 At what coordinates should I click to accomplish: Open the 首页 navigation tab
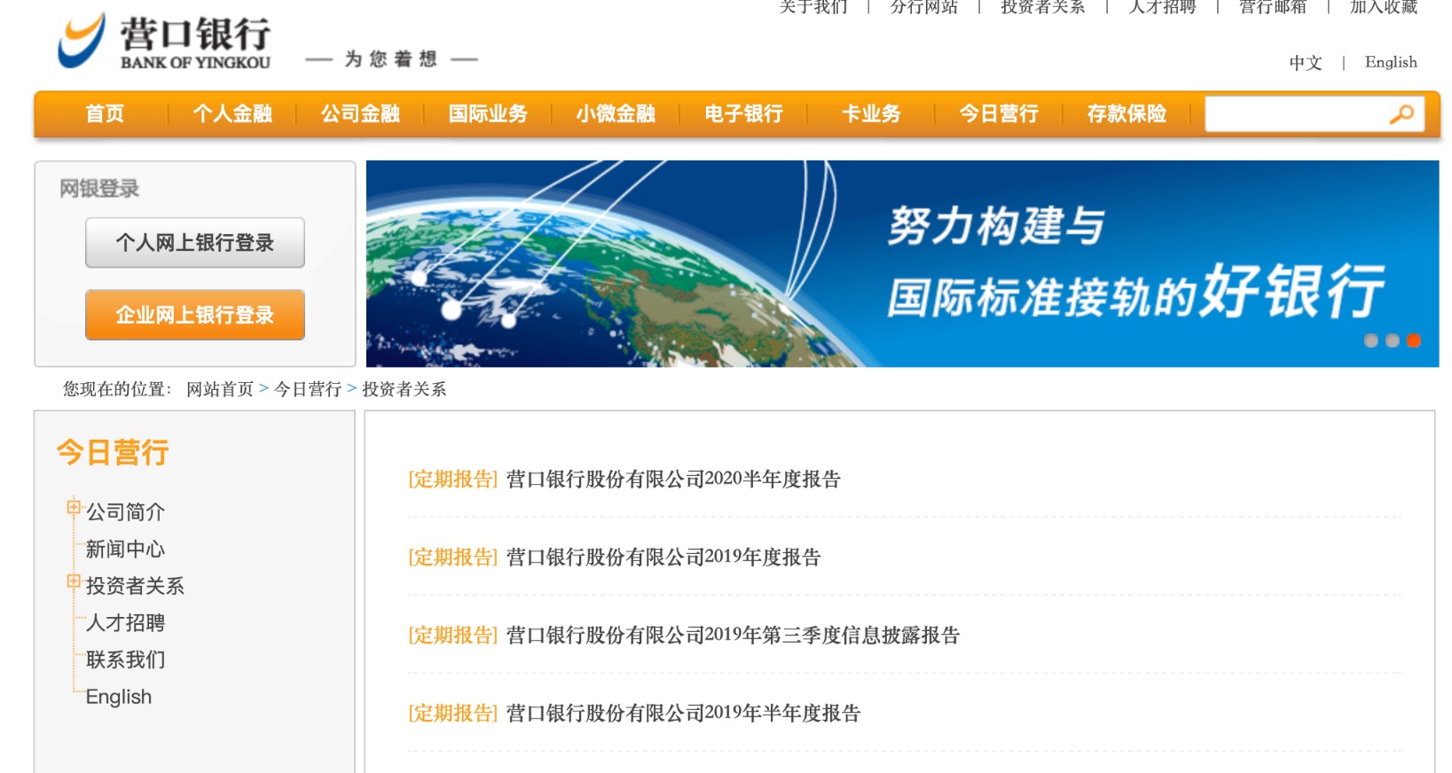(x=105, y=113)
